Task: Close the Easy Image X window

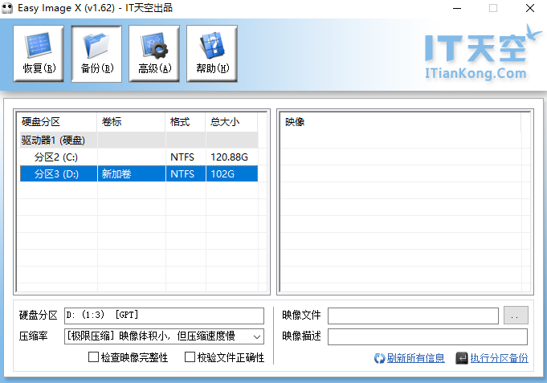Action: coord(530,8)
